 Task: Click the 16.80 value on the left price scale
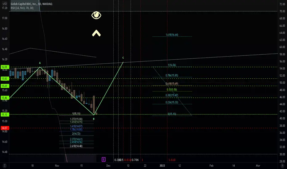pos(5,29)
